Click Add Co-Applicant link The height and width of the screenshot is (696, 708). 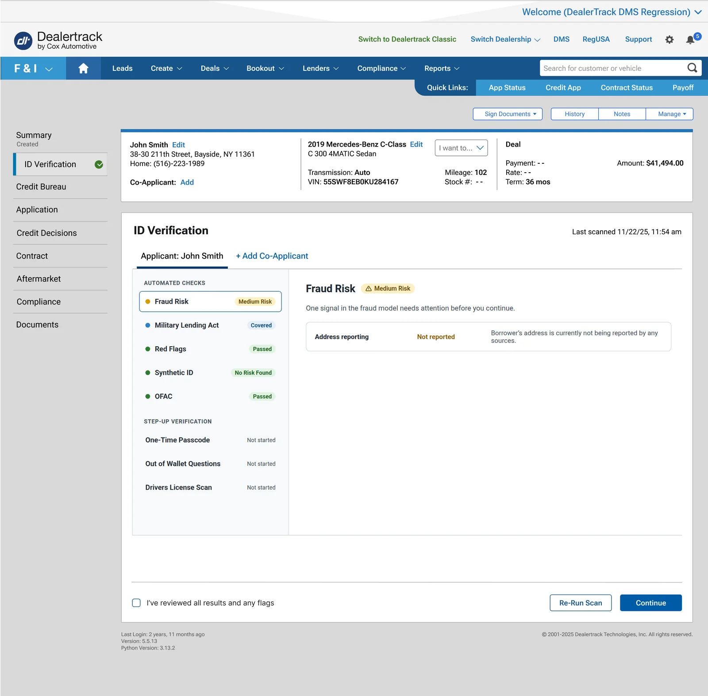(272, 256)
